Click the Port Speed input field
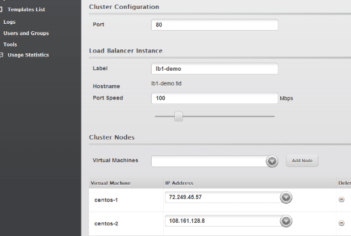Screen dimensions: 351x236 tap(214, 98)
